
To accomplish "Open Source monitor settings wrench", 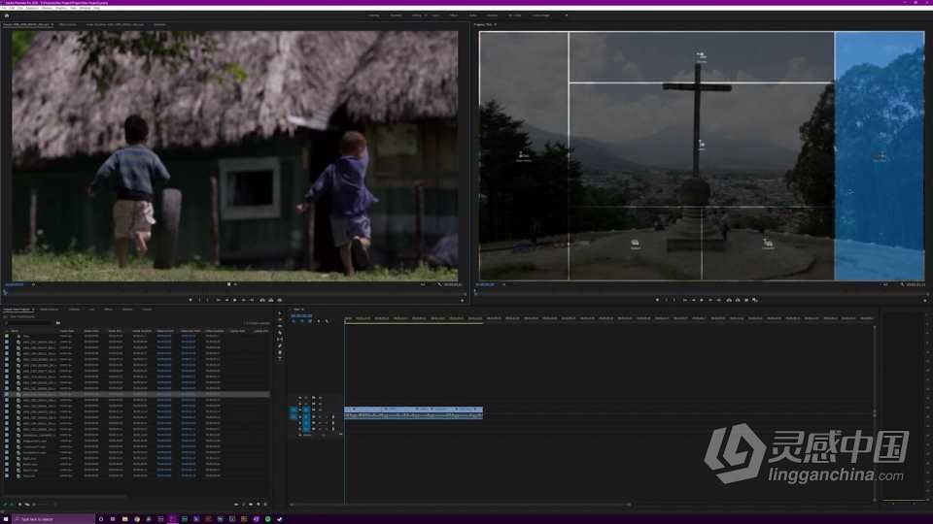I will point(439,284).
